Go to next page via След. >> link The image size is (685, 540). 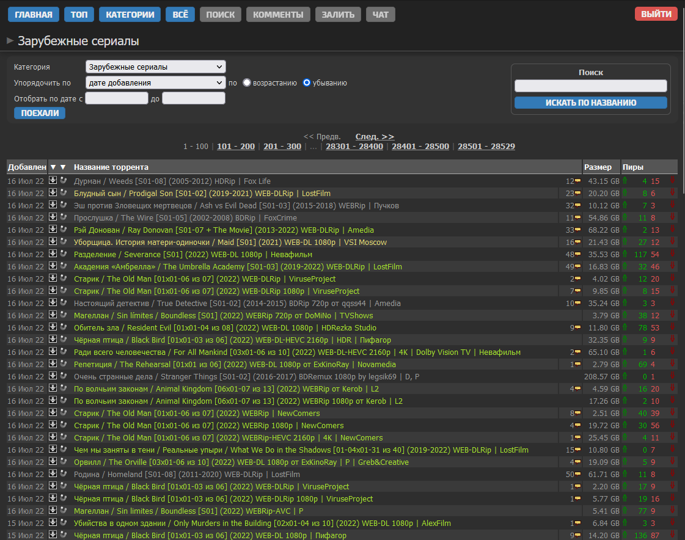pos(375,136)
